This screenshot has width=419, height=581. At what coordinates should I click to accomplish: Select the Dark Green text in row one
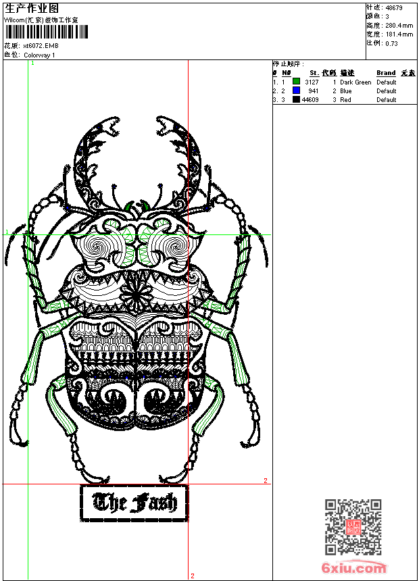tap(355, 82)
